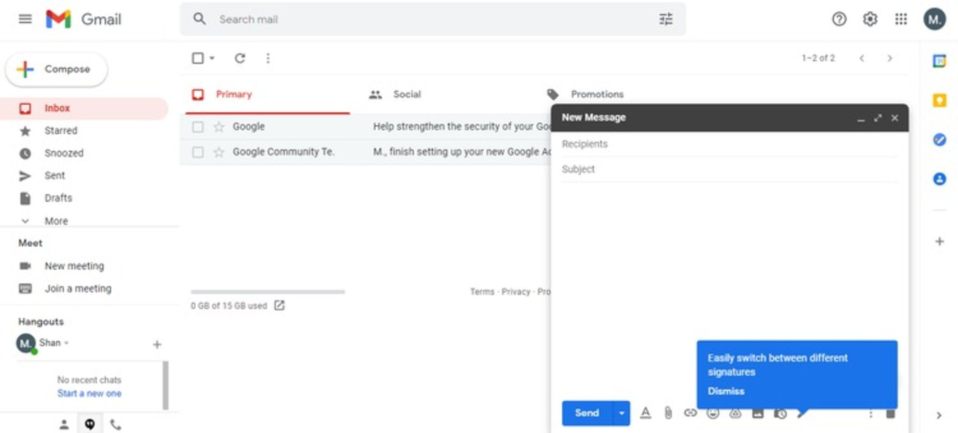This screenshot has height=433, width=958.
Task: Click the Recipients field
Action: point(728,144)
